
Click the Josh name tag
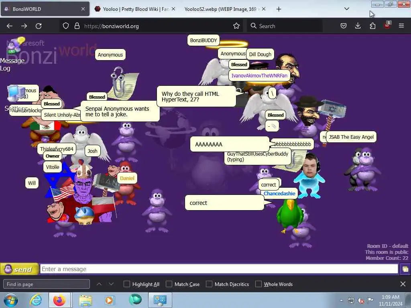click(92, 151)
